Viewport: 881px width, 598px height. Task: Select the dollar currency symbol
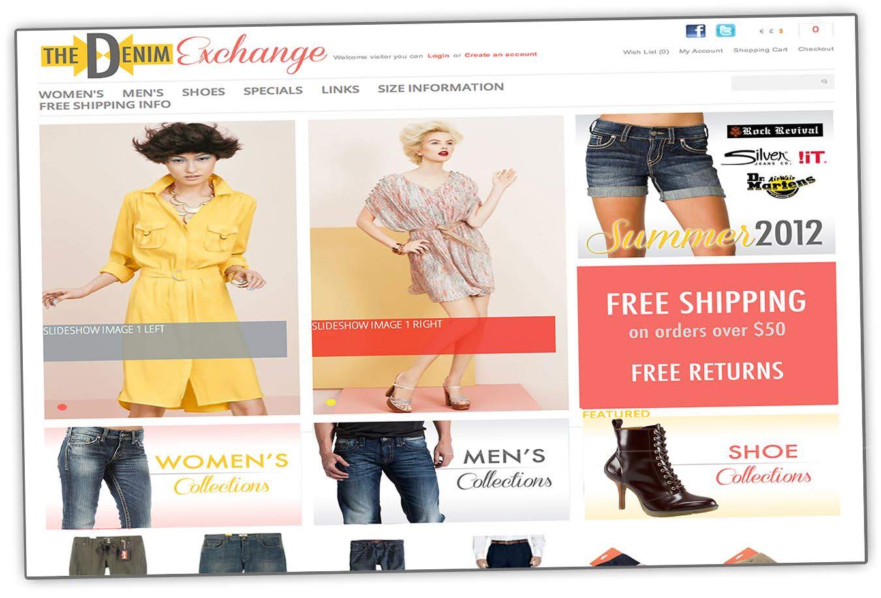click(781, 31)
